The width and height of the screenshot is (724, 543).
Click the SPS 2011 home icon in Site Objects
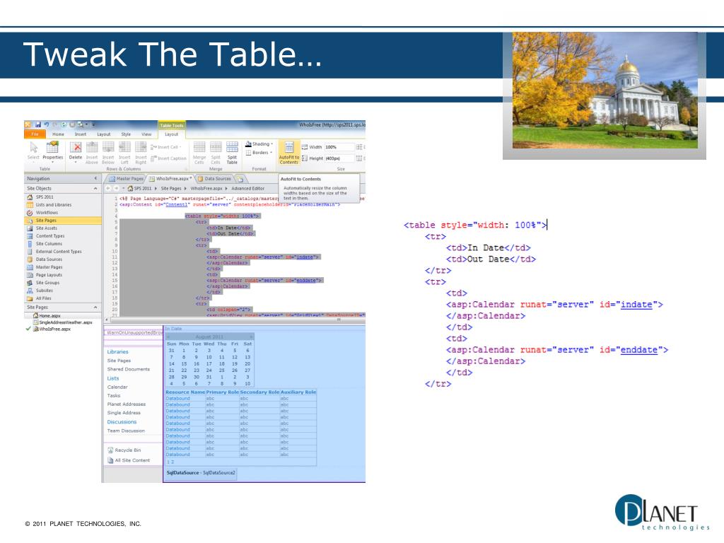click(x=30, y=197)
